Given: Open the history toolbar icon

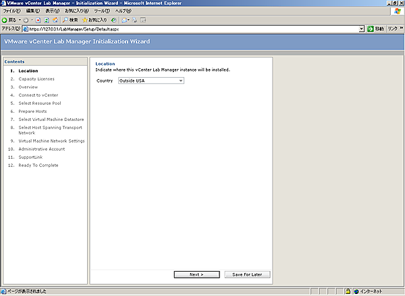Looking at the screenshot, I should pos(113,20).
